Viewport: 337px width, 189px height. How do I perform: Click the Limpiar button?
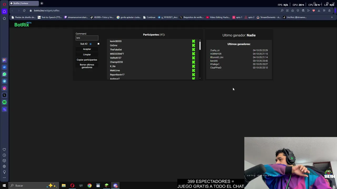87,55
